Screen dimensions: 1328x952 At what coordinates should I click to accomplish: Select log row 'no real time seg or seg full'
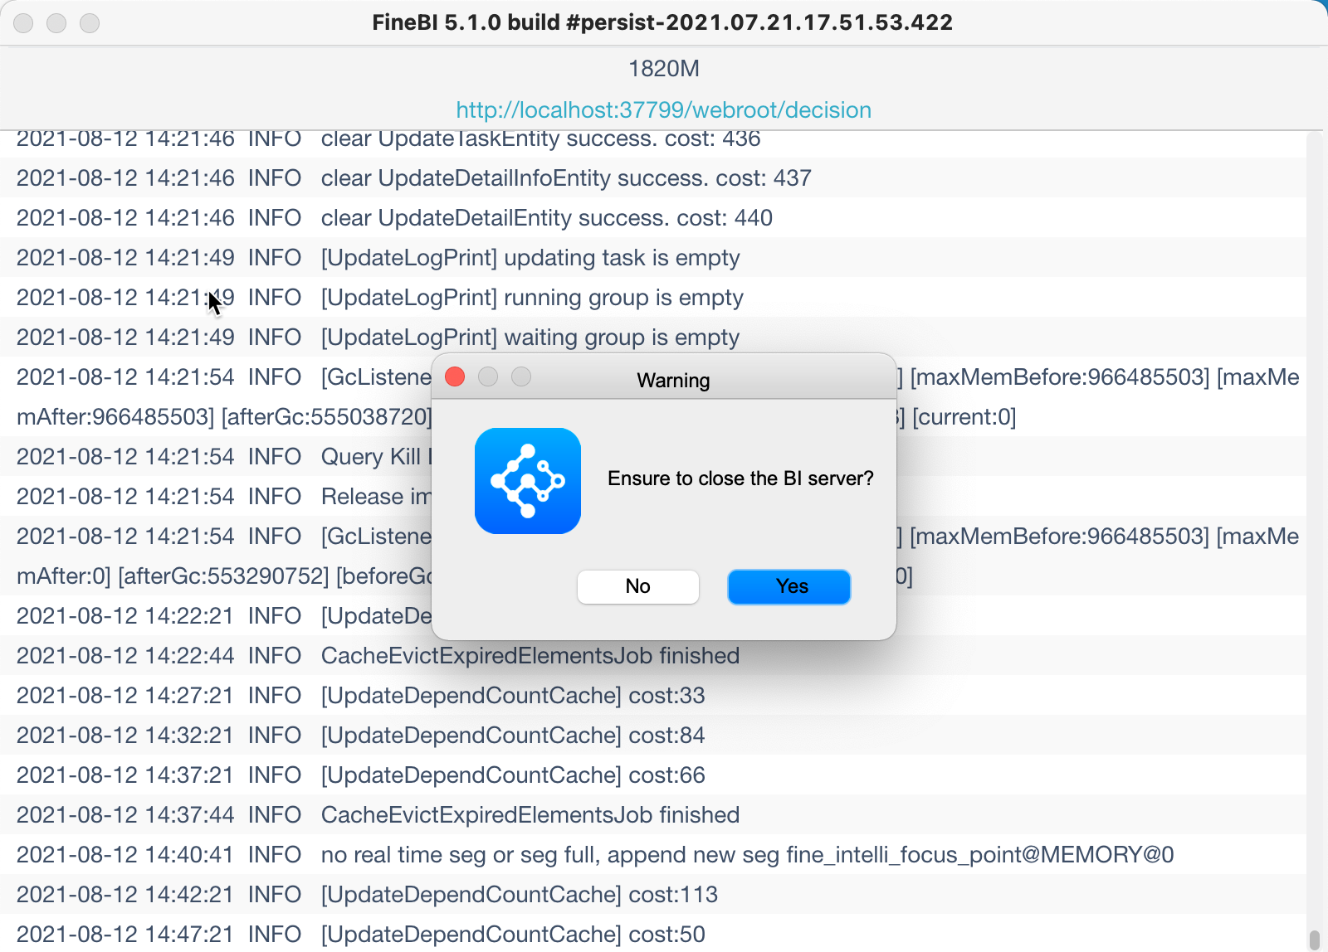point(653,854)
